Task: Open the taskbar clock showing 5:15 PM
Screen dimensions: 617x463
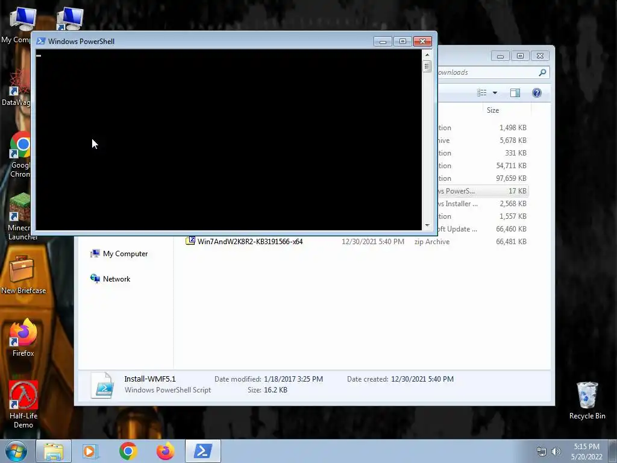Action: point(586,452)
